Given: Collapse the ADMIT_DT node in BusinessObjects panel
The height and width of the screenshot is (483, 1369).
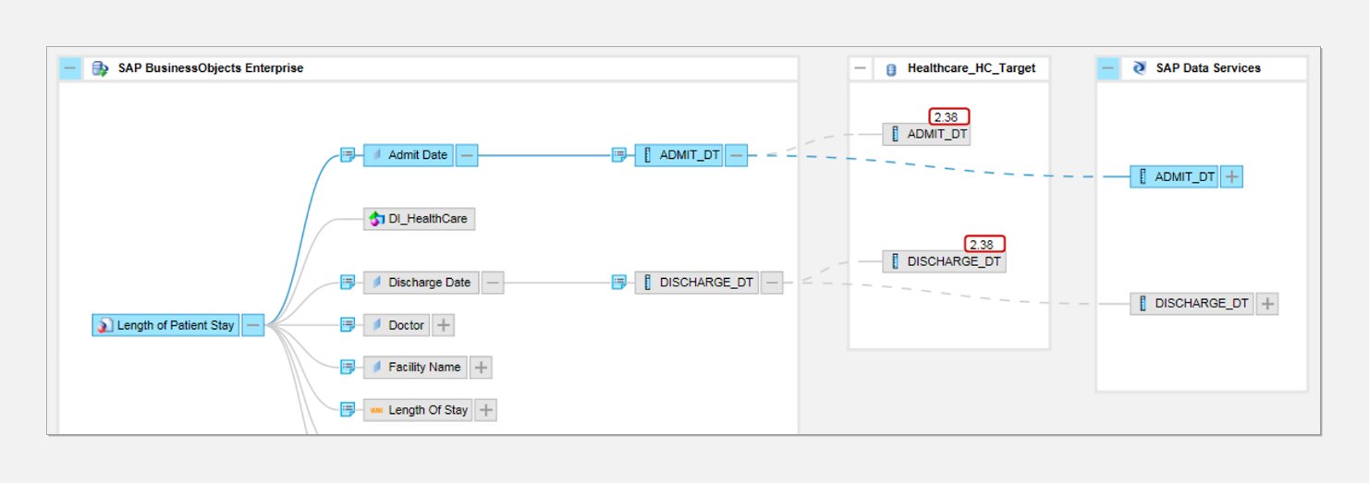Looking at the screenshot, I should pos(736,155).
